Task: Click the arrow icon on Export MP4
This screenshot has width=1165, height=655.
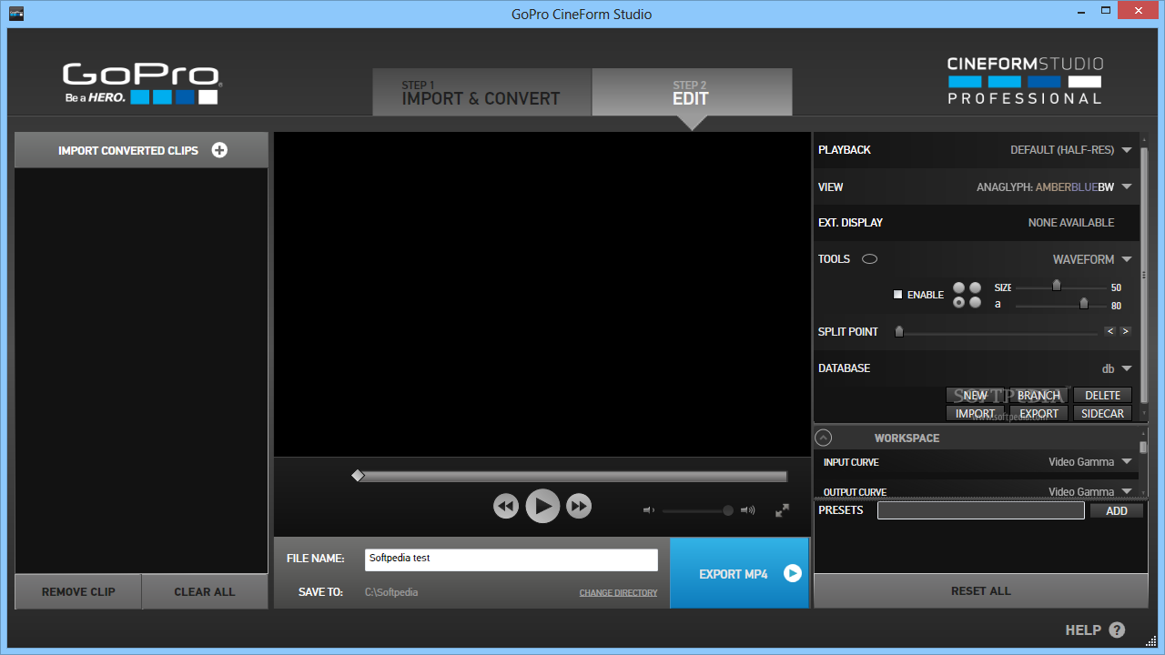Action: [x=793, y=573]
